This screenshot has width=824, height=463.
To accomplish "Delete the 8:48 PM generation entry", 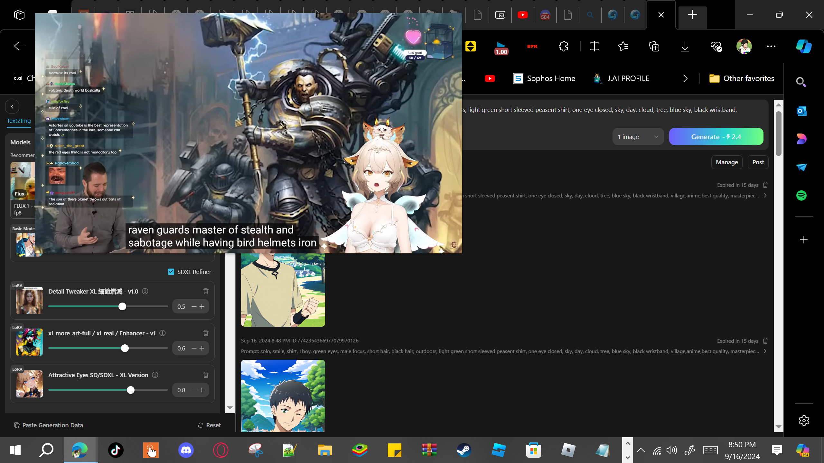I will click(x=765, y=341).
